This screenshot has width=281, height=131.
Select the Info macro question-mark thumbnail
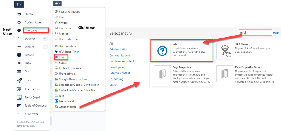point(162,51)
